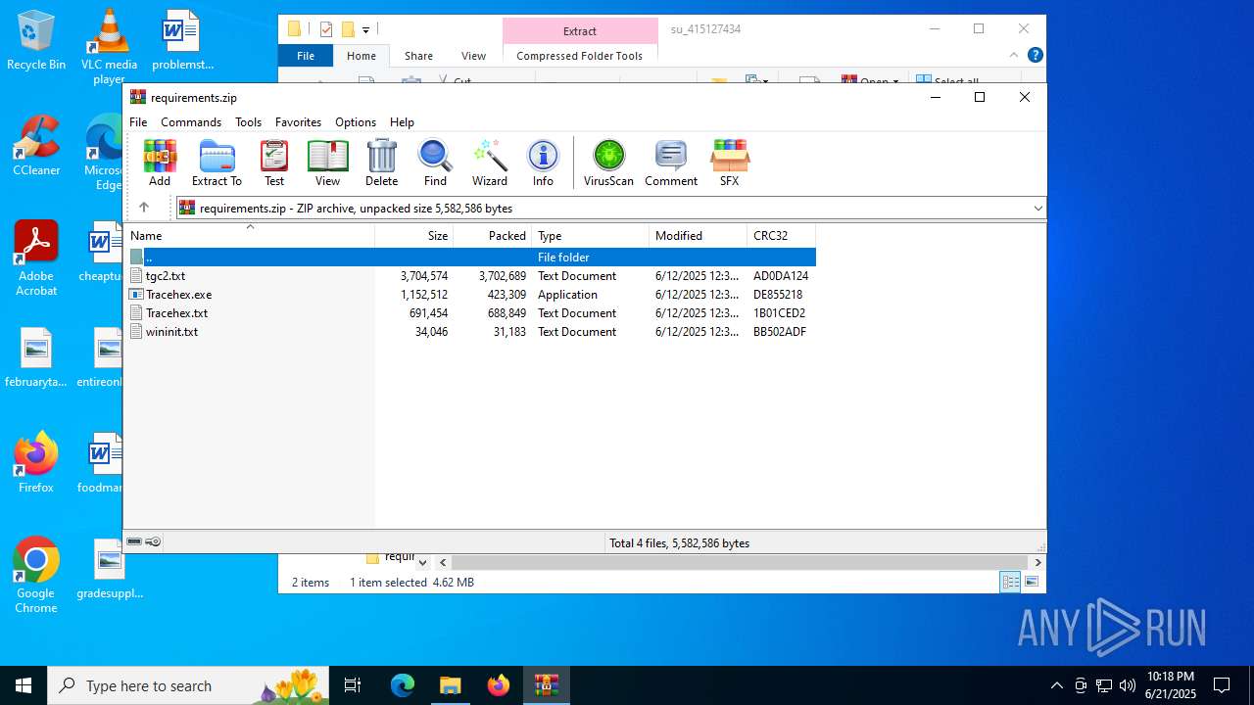
Task: Collapse the Explorer ribbon chevron
Action: 1015,56
